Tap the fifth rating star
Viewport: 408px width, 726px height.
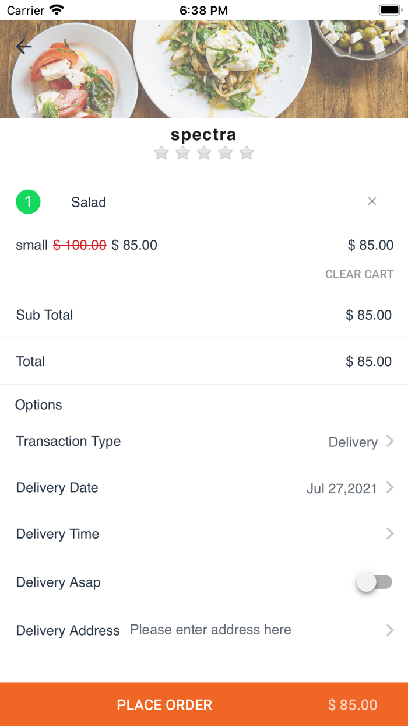click(247, 153)
